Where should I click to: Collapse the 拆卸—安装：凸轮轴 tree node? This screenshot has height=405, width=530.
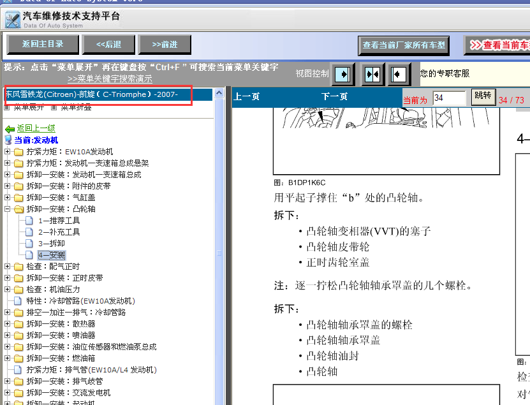pyautogui.click(x=8, y=209)
